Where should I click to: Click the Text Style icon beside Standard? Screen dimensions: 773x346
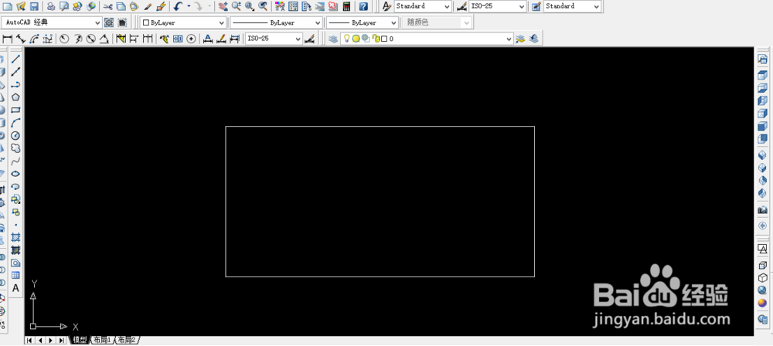pos(387,6)
